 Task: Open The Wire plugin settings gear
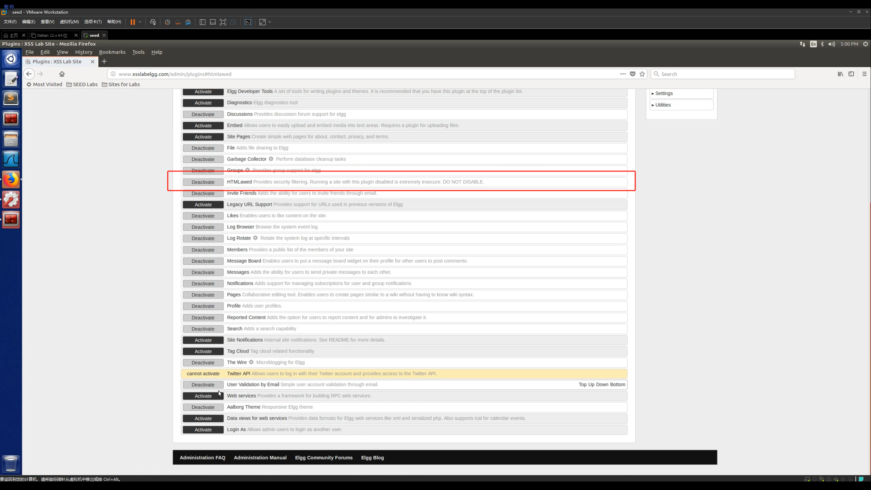coord(251,362)
